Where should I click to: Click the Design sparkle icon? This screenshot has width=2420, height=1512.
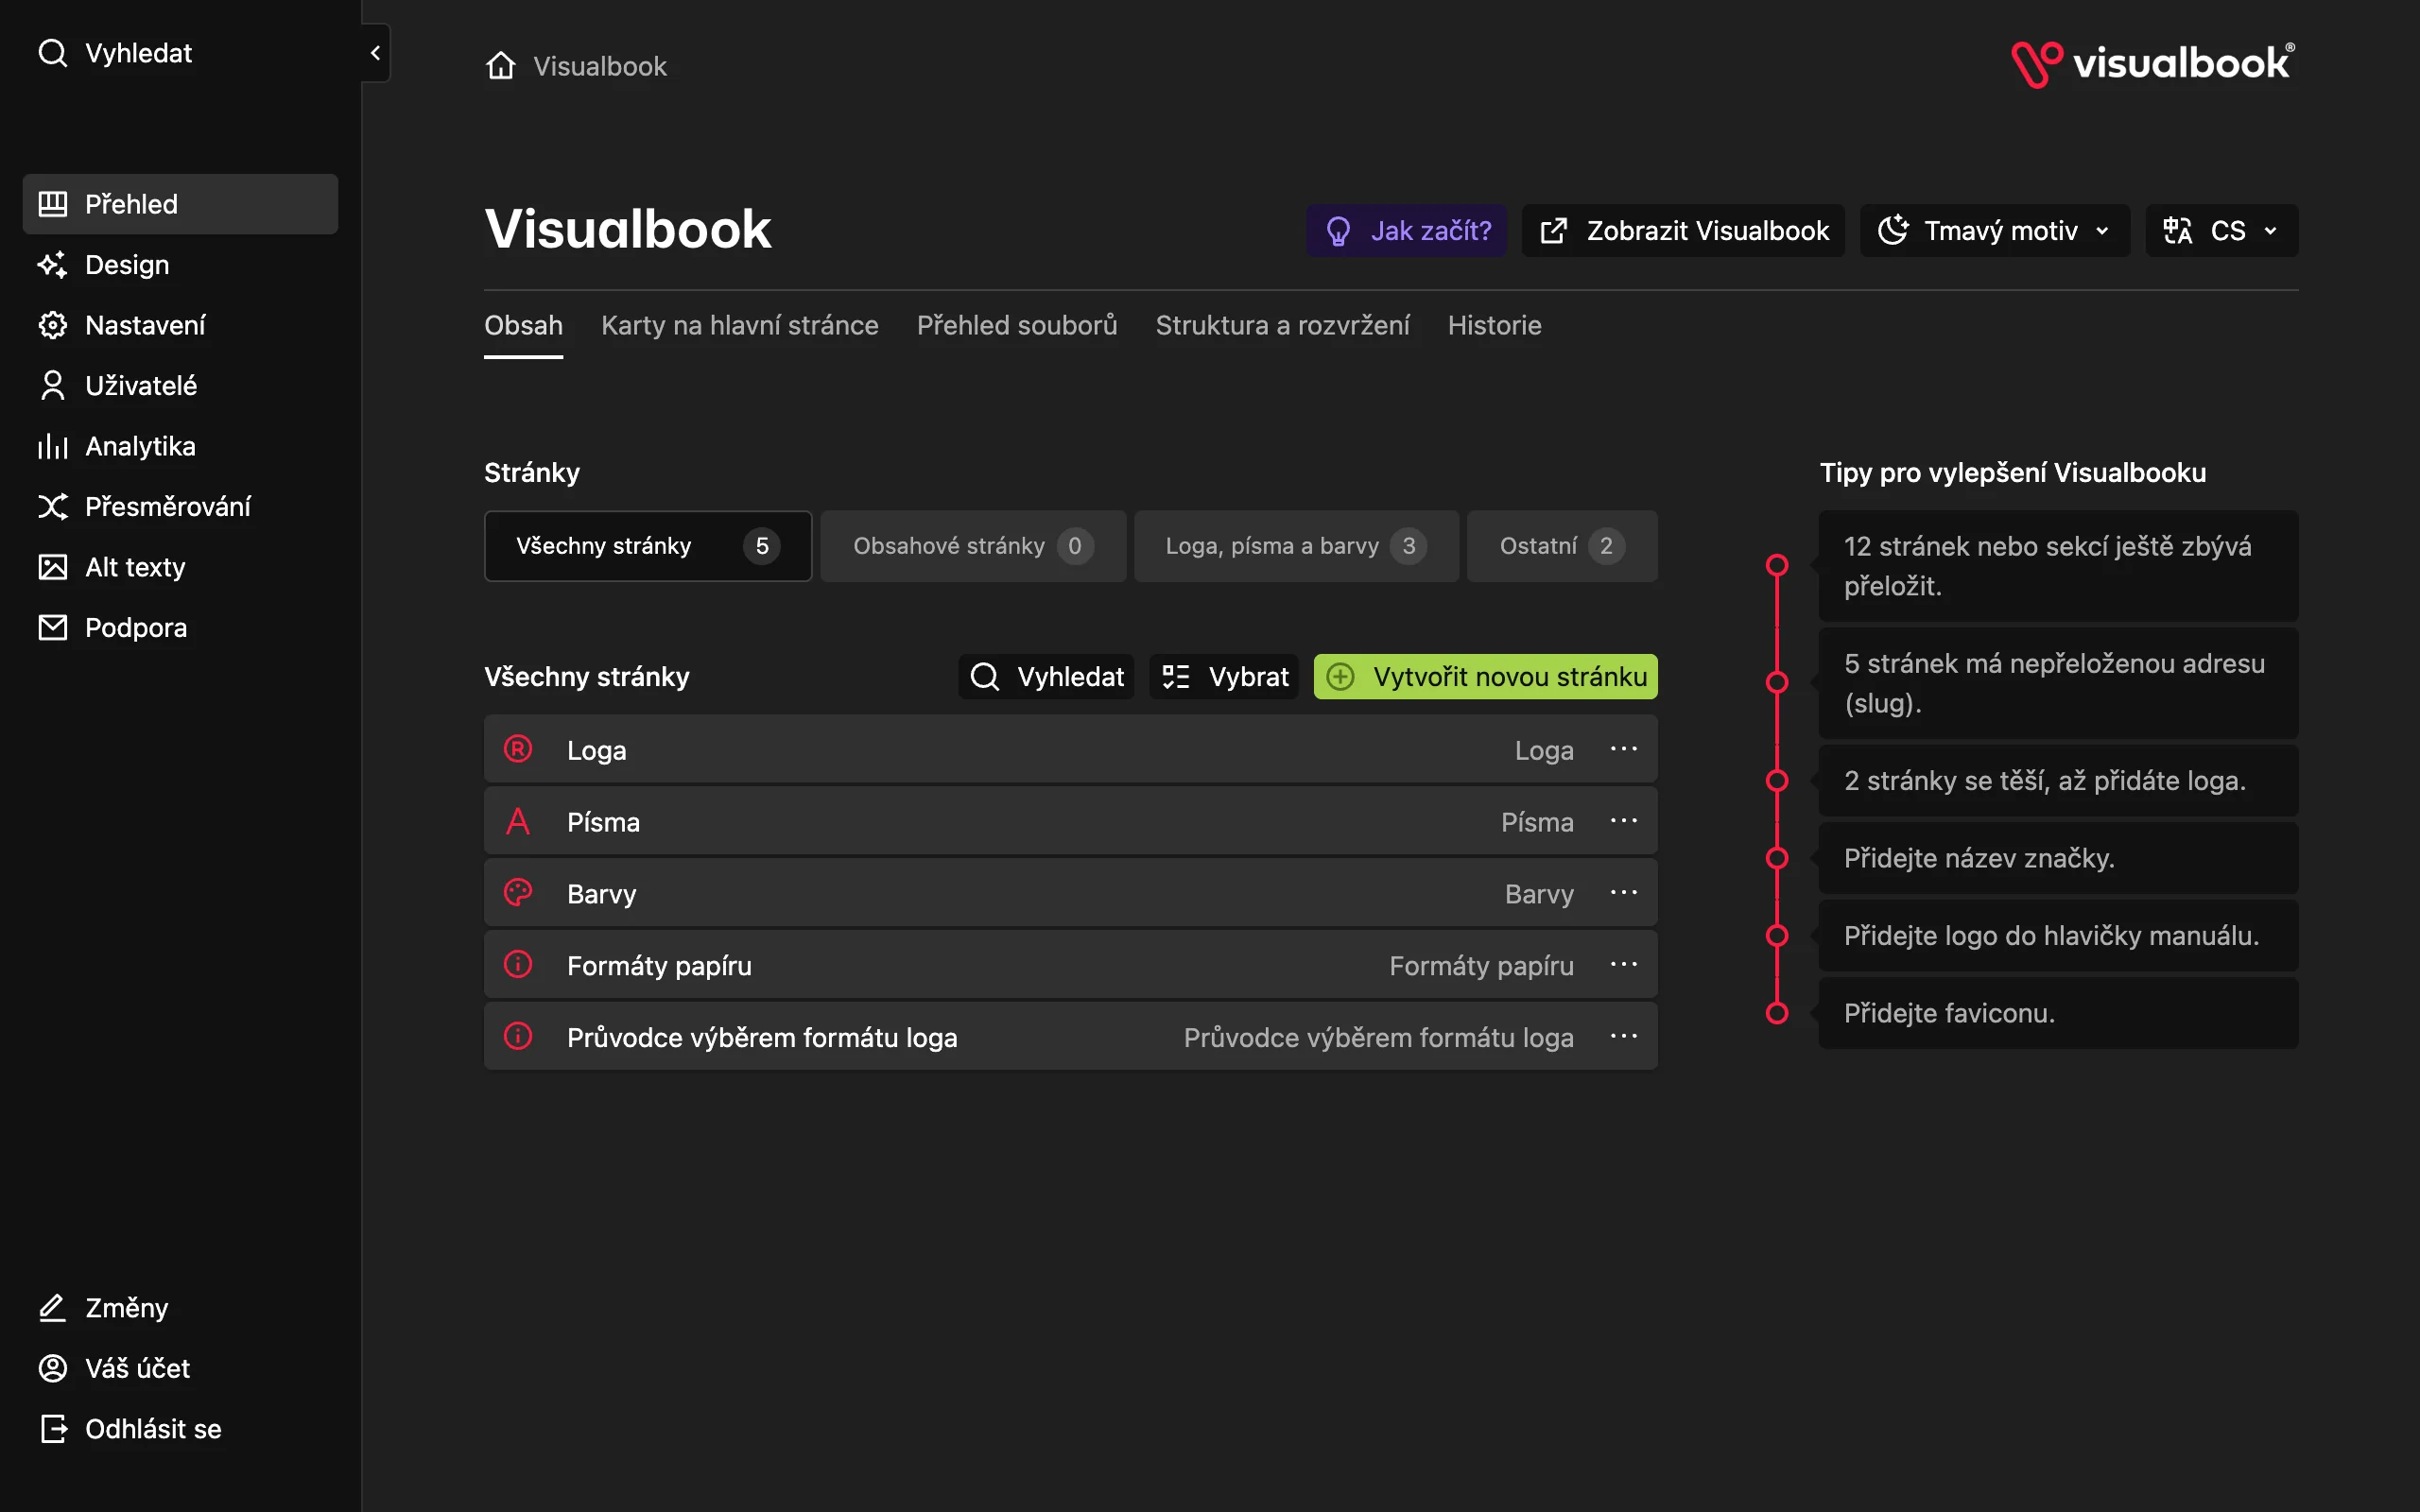[52, 265]
